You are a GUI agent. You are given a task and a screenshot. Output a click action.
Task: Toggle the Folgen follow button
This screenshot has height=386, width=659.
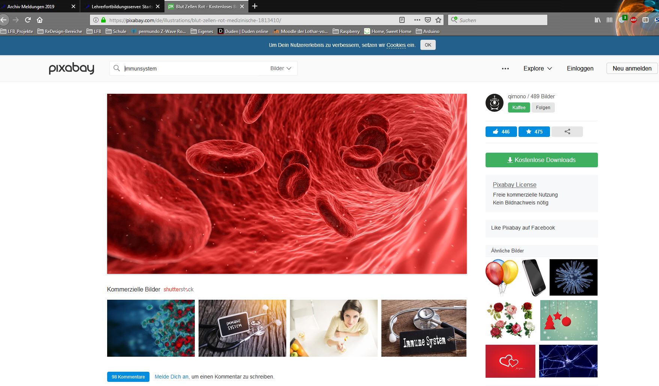click(543, 108)
